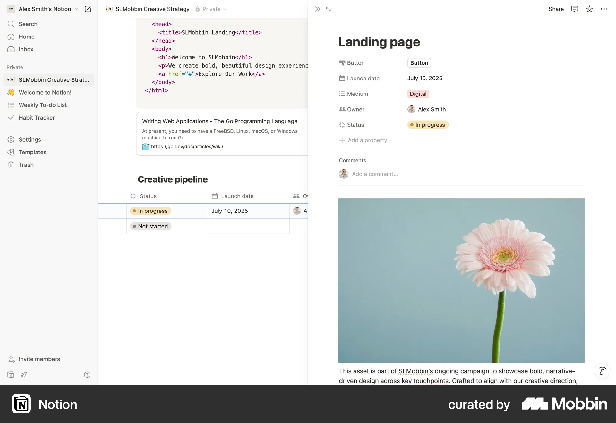Open the go.dev wiki article link

pos(187,146)
